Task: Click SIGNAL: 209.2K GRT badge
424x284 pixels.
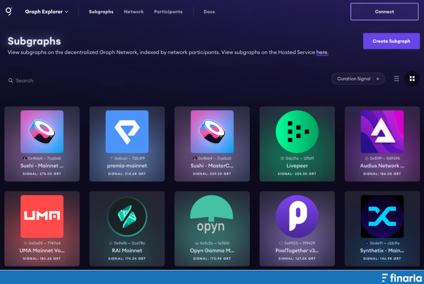Action: tap(212, 174)
